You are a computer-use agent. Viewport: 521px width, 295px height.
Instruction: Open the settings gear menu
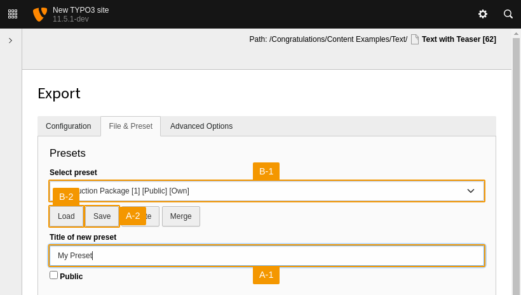coord(483,14)
